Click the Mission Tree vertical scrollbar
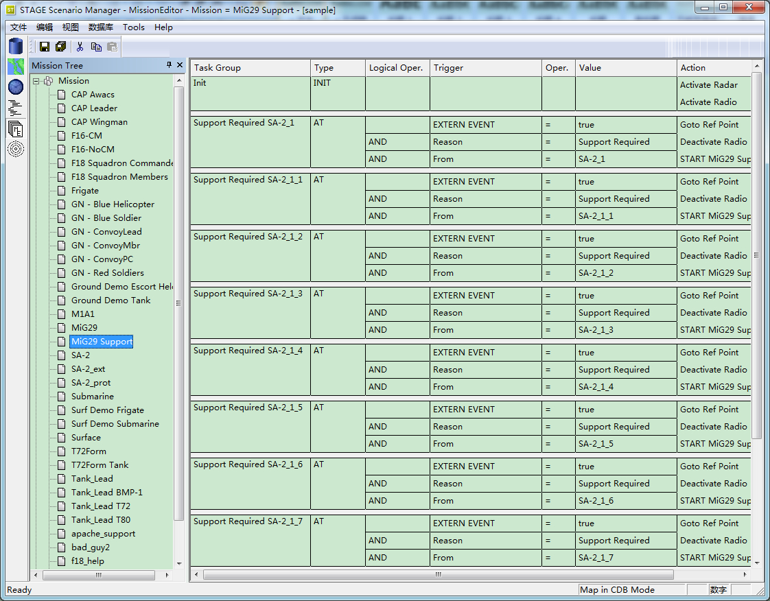This screenshot has height=601, width=770. tap(178, 303)
